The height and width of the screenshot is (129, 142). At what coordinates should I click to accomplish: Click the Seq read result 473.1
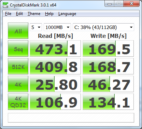point(55,48)
